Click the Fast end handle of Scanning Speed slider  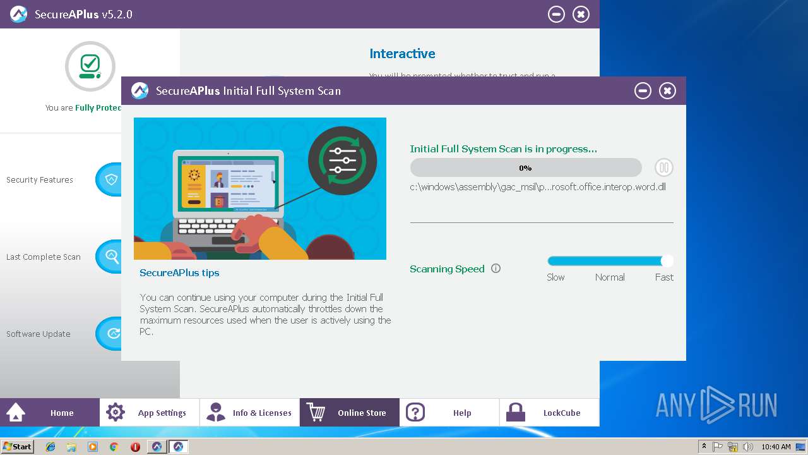[667, 261]
